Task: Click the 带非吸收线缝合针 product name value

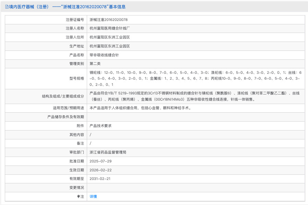Action: [x=105, y=55]
